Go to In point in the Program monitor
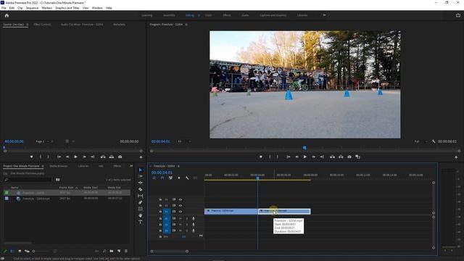This screenshot has width=464, height=261. pyautogui.click(x=289, y=157)
